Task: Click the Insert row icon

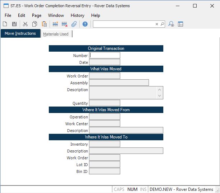Action: tap(55, 24)
